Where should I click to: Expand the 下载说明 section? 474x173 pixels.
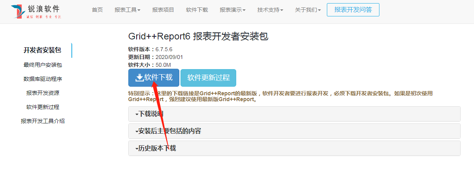(x=294, y=114)
